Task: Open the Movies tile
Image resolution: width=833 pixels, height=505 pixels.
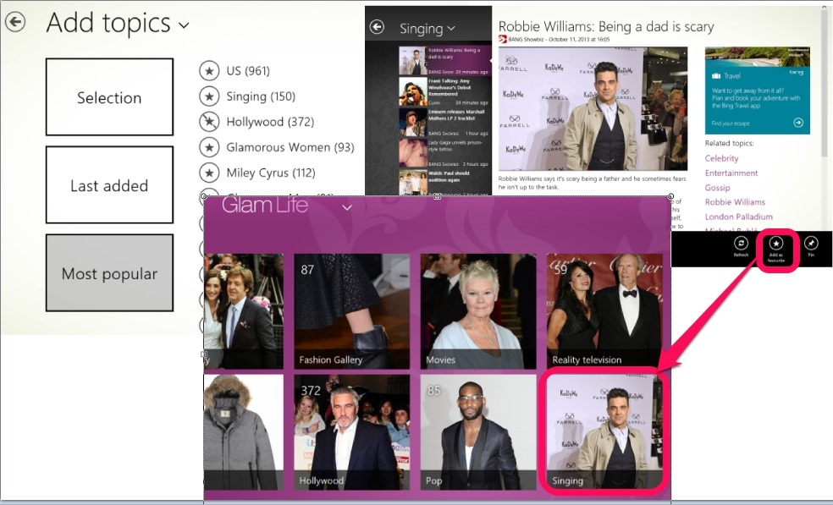Action: click(478, 311)
